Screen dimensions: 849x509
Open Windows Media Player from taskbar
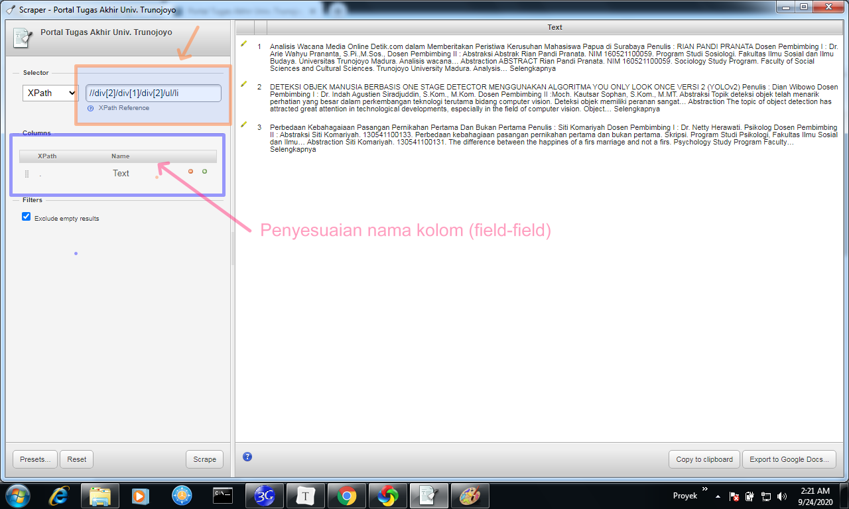pyautogui.click(x=140, y=496)
